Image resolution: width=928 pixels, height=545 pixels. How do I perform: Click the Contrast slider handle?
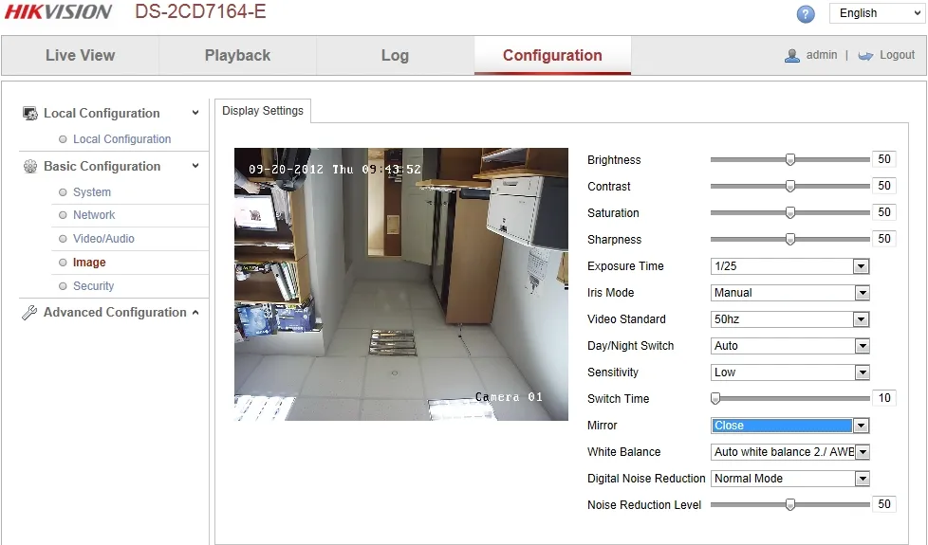790,186
